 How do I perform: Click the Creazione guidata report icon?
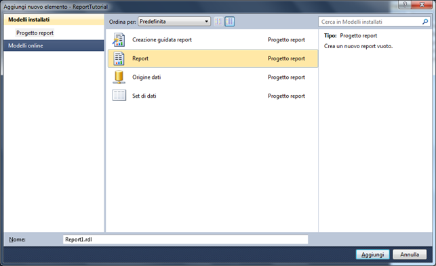click(x=119, y=40)
